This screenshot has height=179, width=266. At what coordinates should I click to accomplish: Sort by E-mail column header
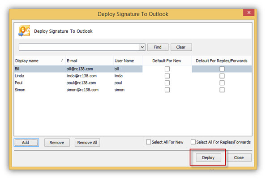click(x=90, y=61)
